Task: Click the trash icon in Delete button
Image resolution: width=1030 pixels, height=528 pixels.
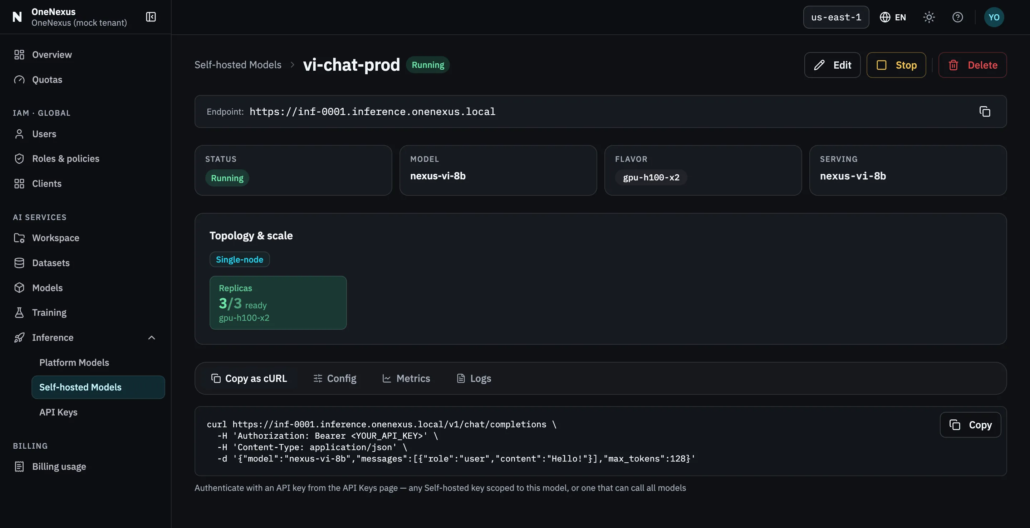Action: coord(953,65)
